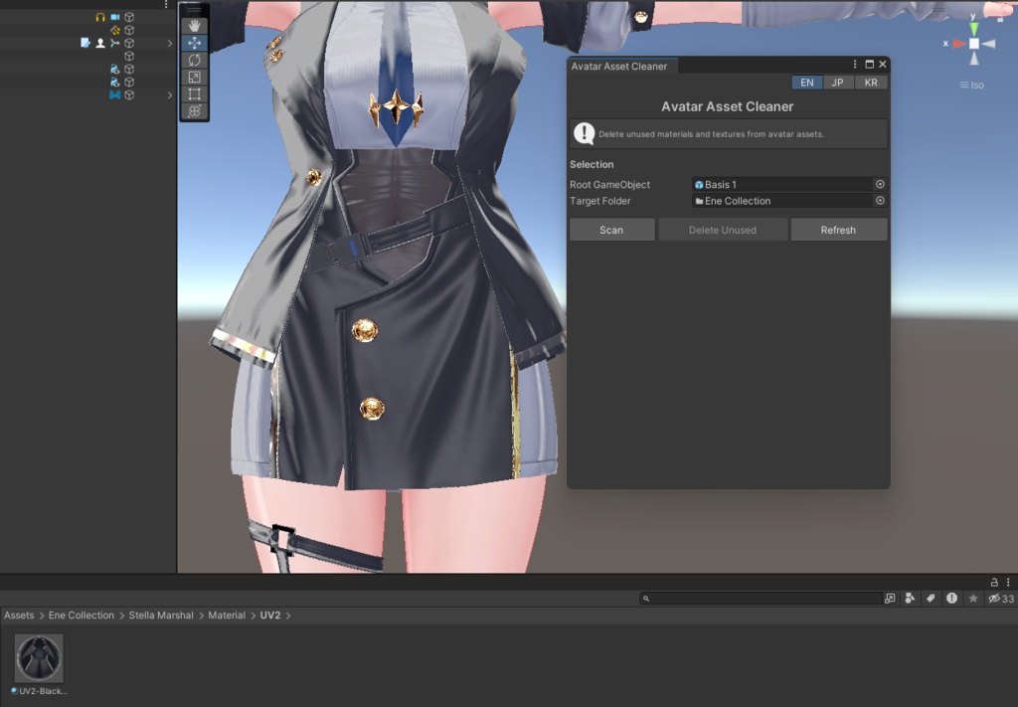Toggle the Iso projection label

[x=972, y=86]
